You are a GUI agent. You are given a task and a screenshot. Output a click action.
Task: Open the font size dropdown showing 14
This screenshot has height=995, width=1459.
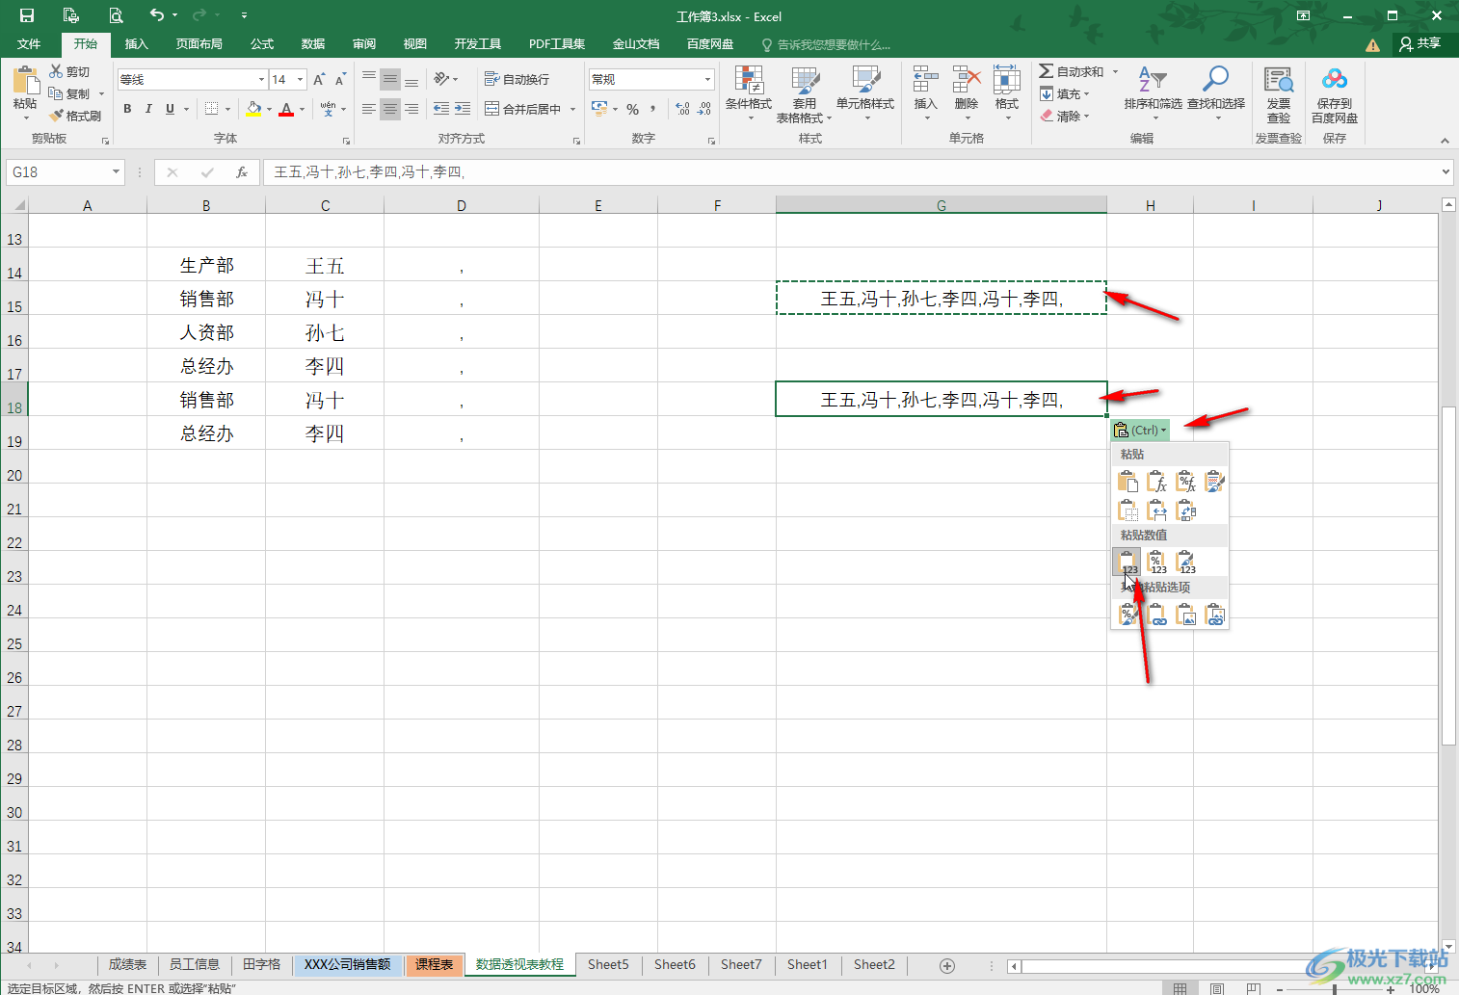pyautogui.click(x=301, y=79)
